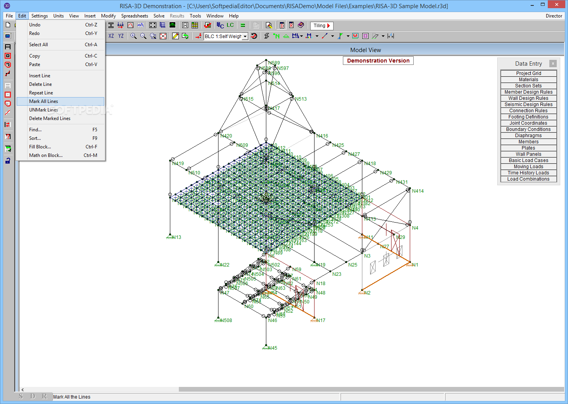The width and height of the screenshot is (568, 404).
Task: Click the black green diagram display icon
Action: 172,25
